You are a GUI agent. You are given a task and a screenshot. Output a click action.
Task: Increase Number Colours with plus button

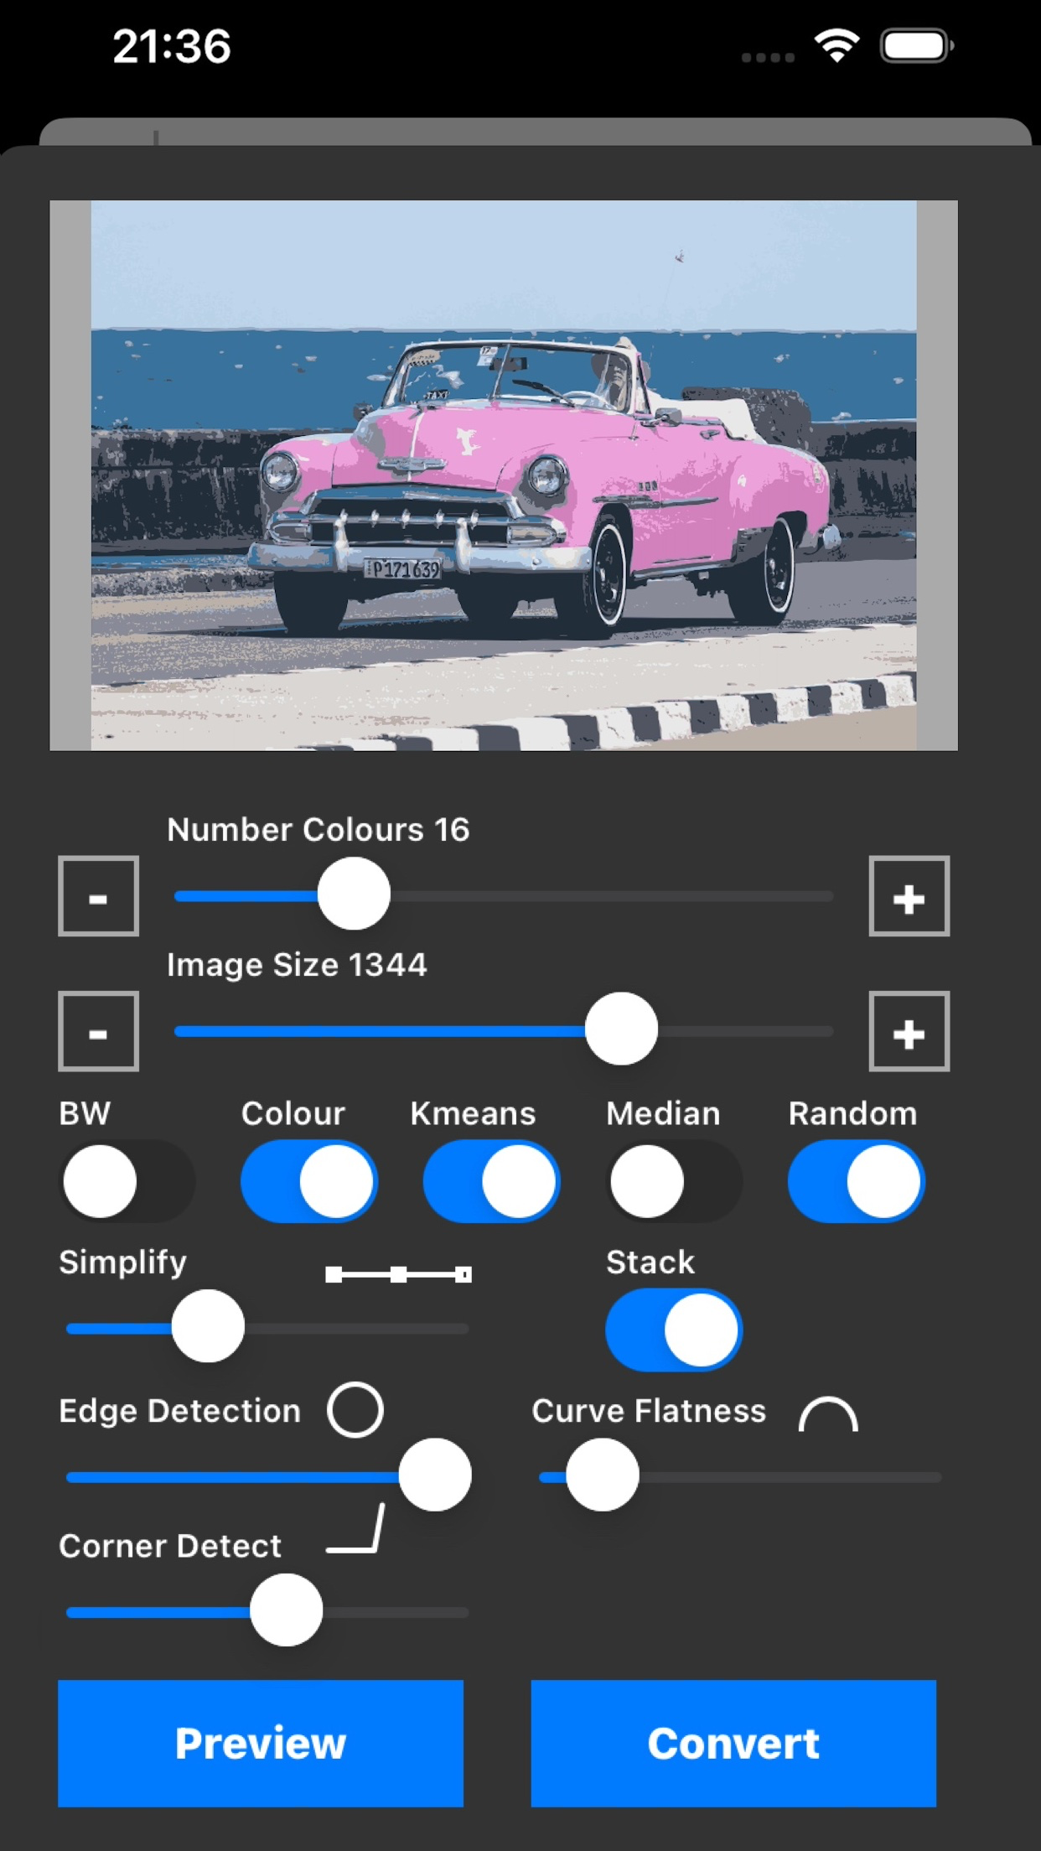tap(909, 896)
